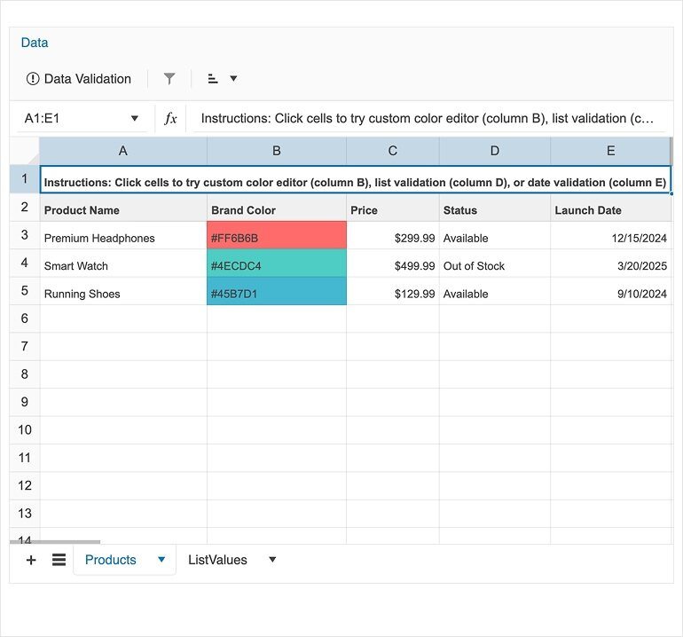Add a new sheet with plus icon
Image resolution: width=683 pixels, height=637 pixels.
pyautogui.click(x=31, y=560)
